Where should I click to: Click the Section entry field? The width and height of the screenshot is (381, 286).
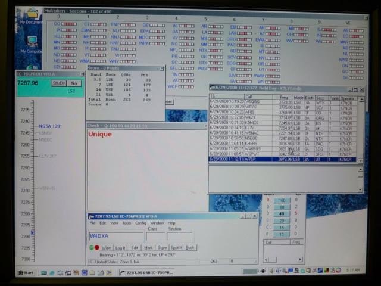179,237
